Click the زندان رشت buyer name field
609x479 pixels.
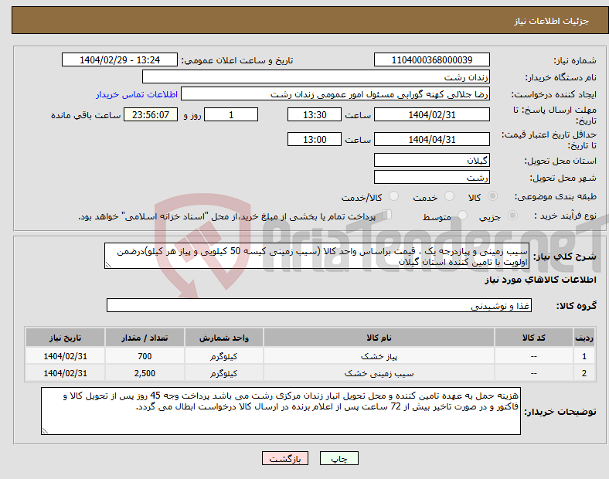tap(316, 76)
